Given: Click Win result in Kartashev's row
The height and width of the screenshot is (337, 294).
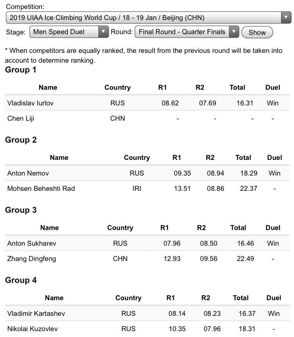Looking at the screenshot, I should (x=274, y=313).
